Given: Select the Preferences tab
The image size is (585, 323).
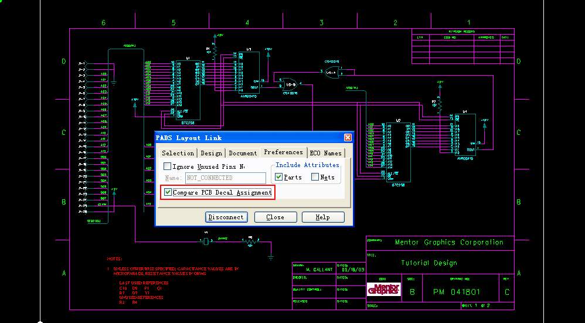Looking at the screenshot, I should (283, 152).
